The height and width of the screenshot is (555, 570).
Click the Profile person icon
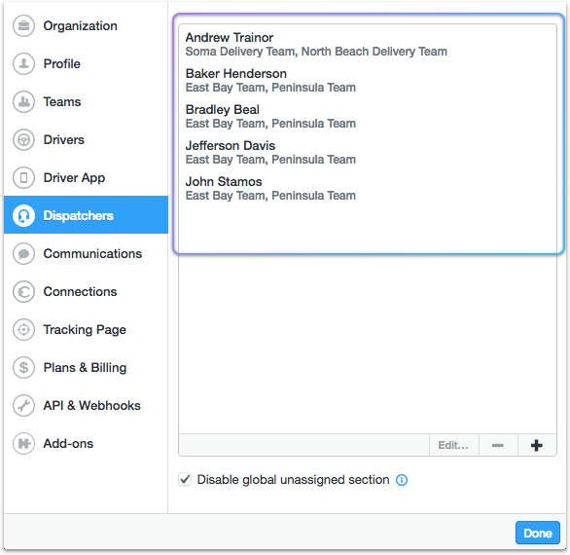23,63
